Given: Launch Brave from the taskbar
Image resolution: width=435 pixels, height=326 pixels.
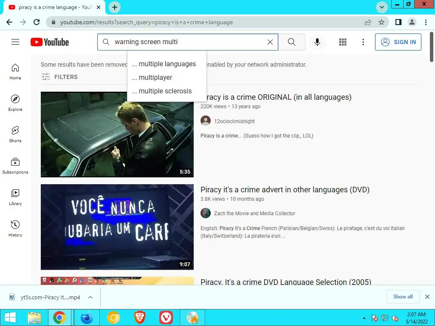Looking at the screenshot, I should tap(140, 318).
